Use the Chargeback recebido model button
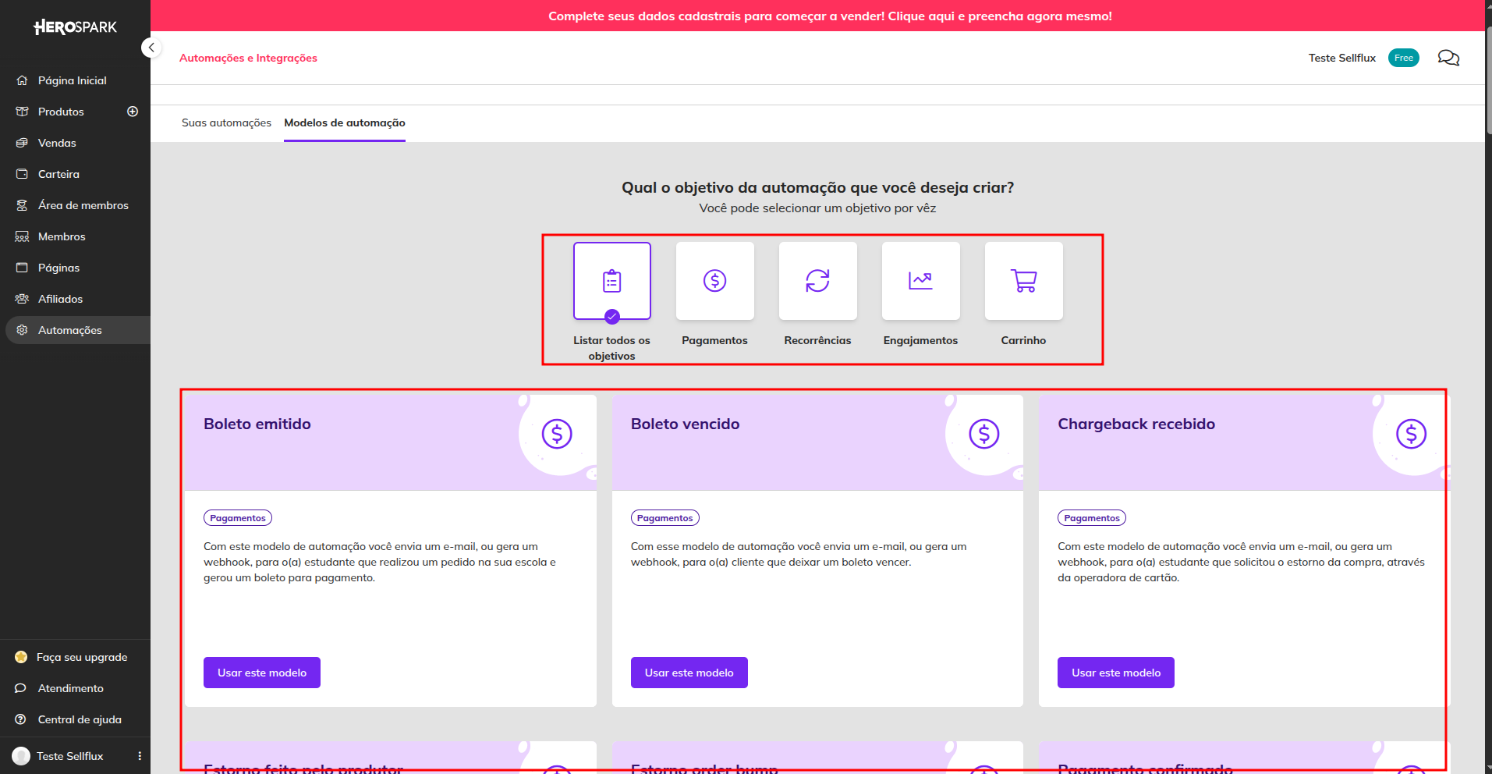The width and height of the screenshot is (1492, 774). [1116, 673]
